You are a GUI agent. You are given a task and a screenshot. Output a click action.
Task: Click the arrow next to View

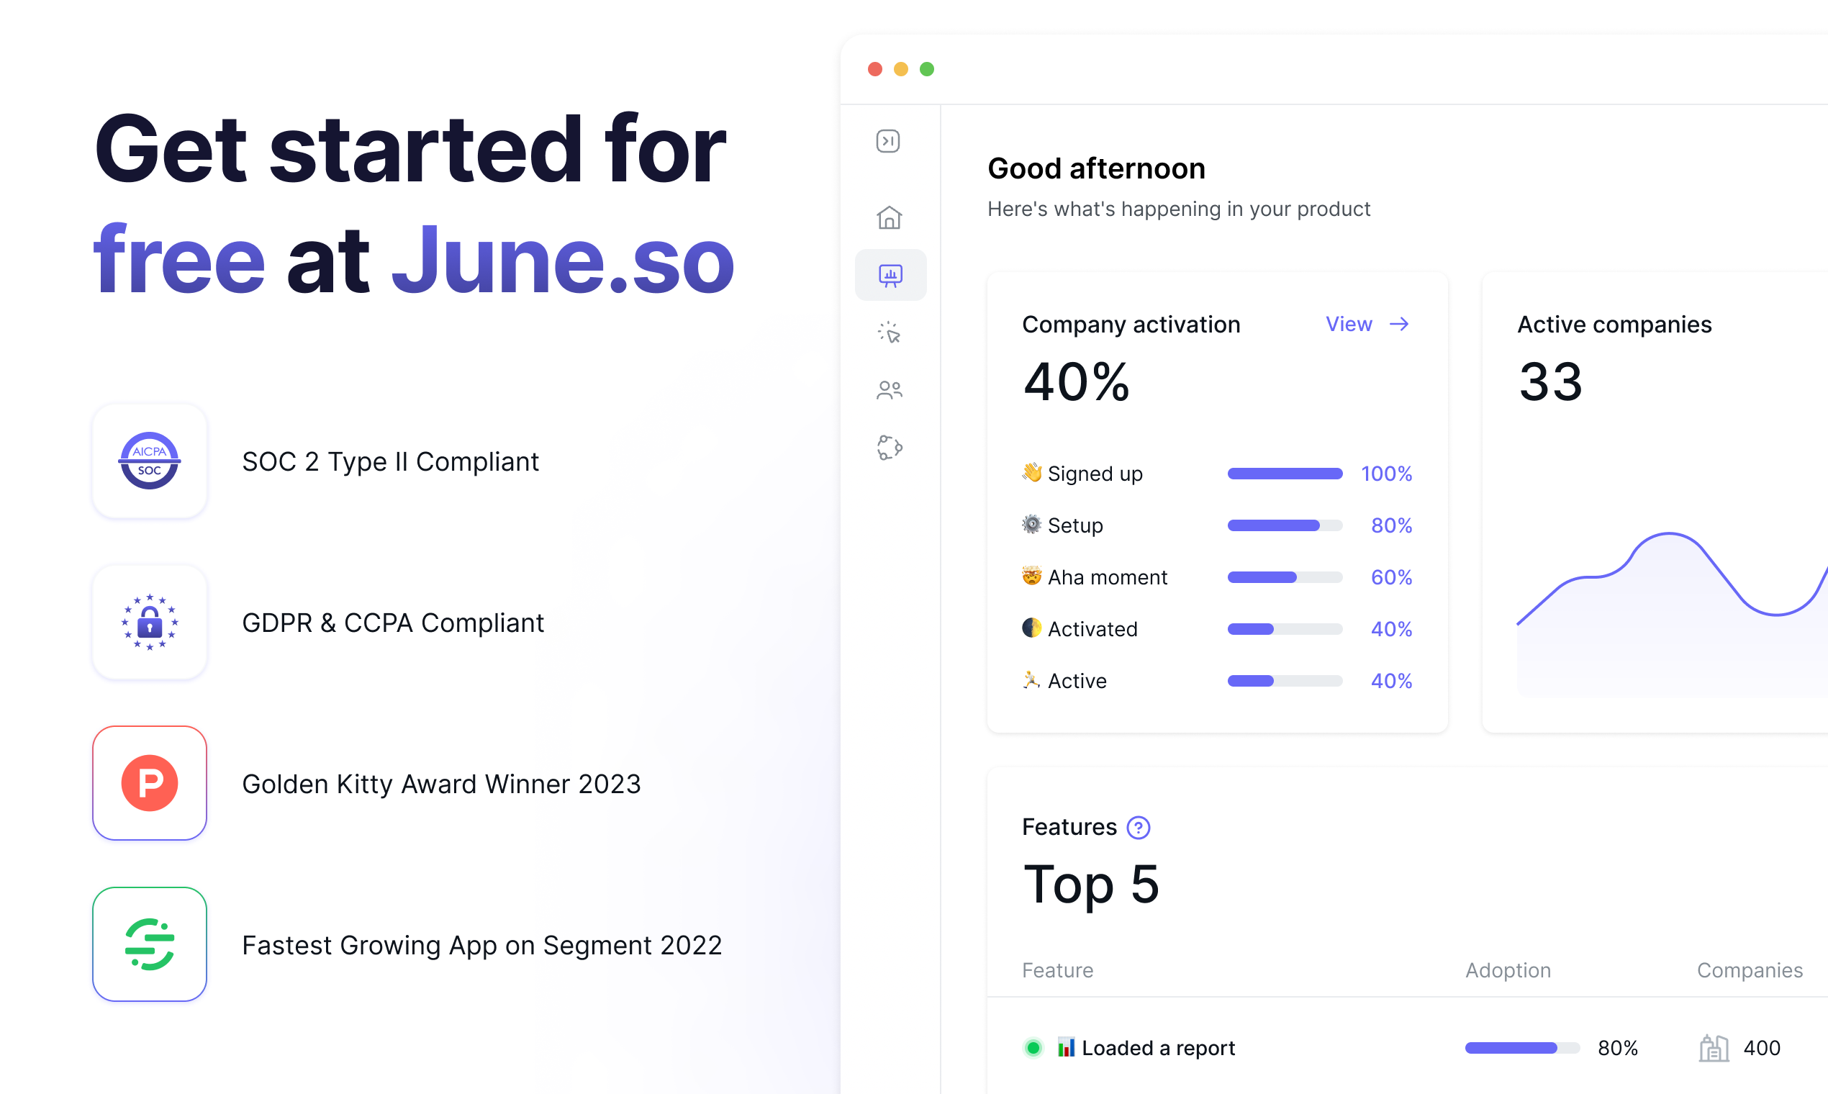[1399, 324]
